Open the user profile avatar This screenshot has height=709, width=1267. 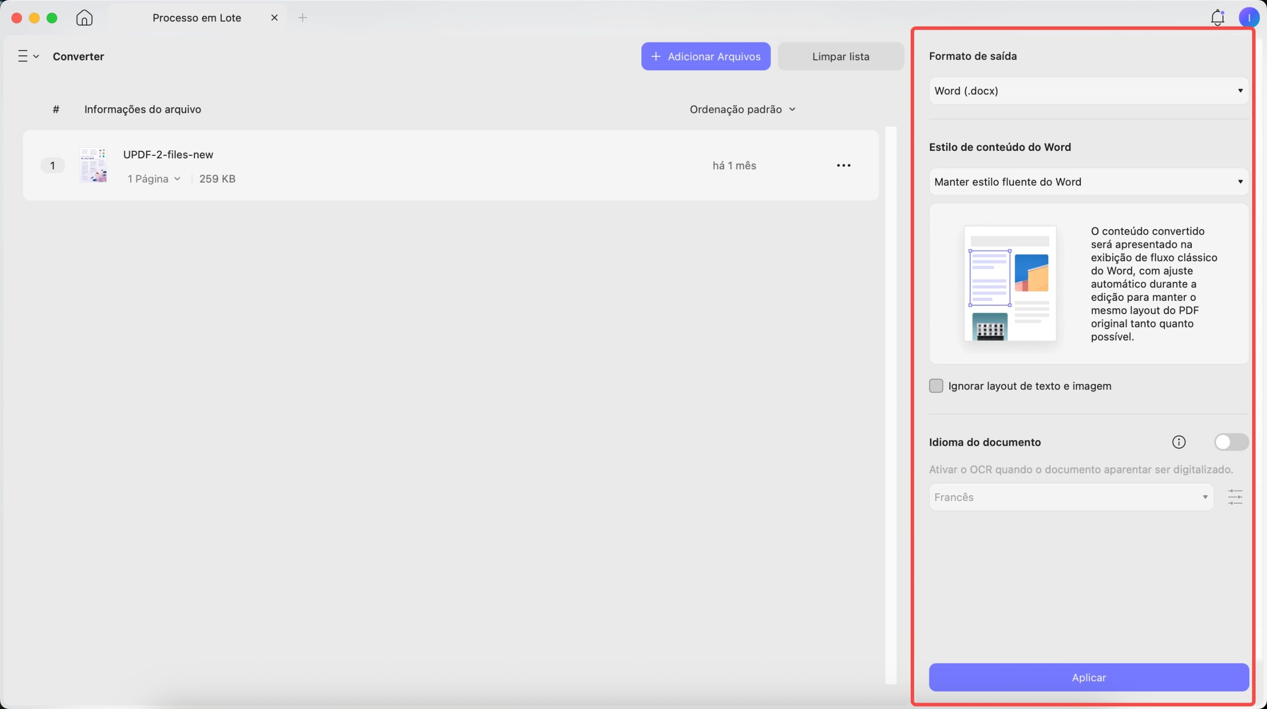(x=1249, y=18)
